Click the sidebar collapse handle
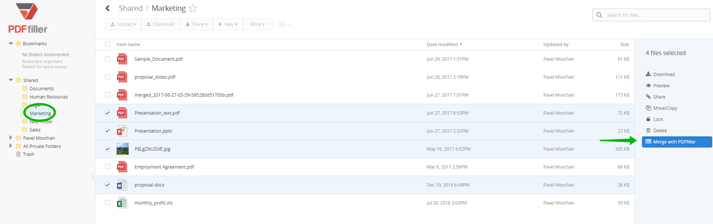 (93, 177)
